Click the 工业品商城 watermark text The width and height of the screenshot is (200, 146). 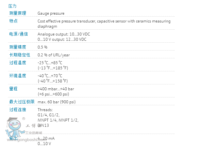[x=34, y=133]
